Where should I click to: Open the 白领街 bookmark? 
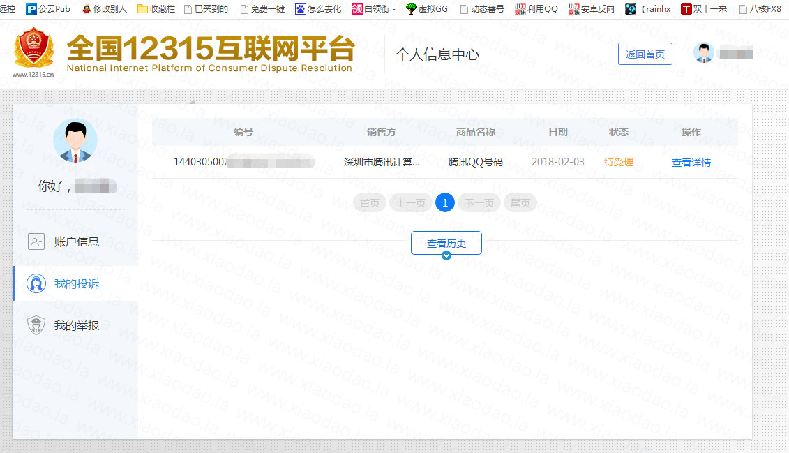373,9
